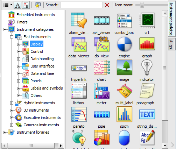Click the Icon zoom slider handle
176x149 pixels.
coord(142,5)
